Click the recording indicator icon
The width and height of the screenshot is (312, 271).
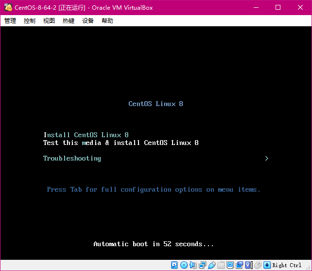coord(240,265)
